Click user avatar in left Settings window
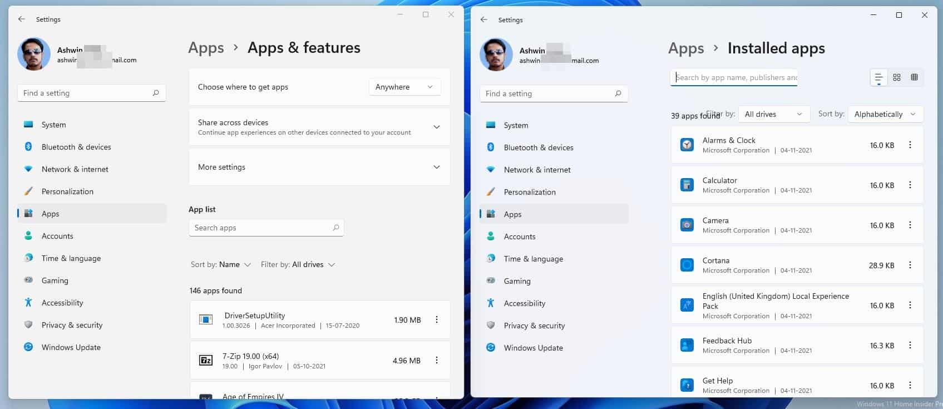 pos(34,54)
